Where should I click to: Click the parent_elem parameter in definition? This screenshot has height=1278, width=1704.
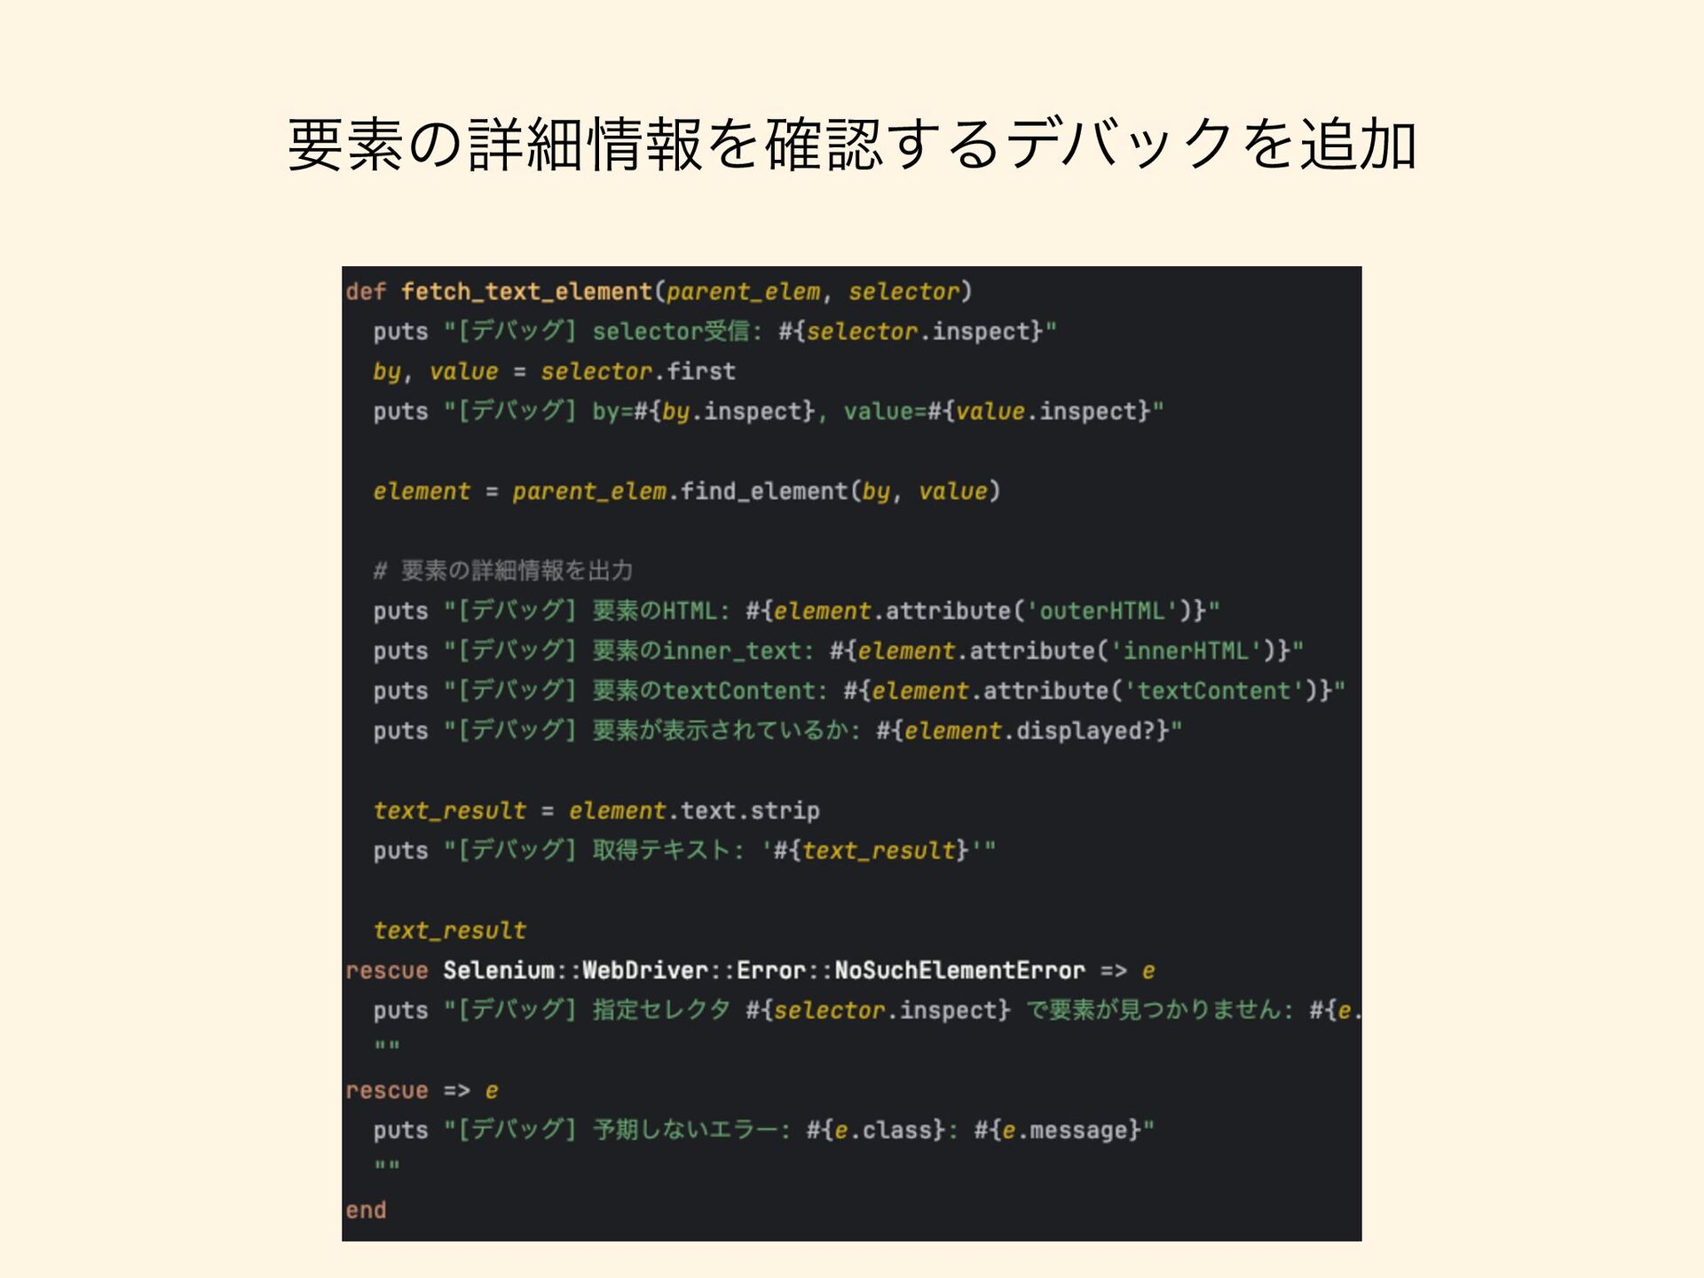coord(744,292)
